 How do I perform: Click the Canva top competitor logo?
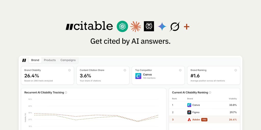tap(138, 76)
